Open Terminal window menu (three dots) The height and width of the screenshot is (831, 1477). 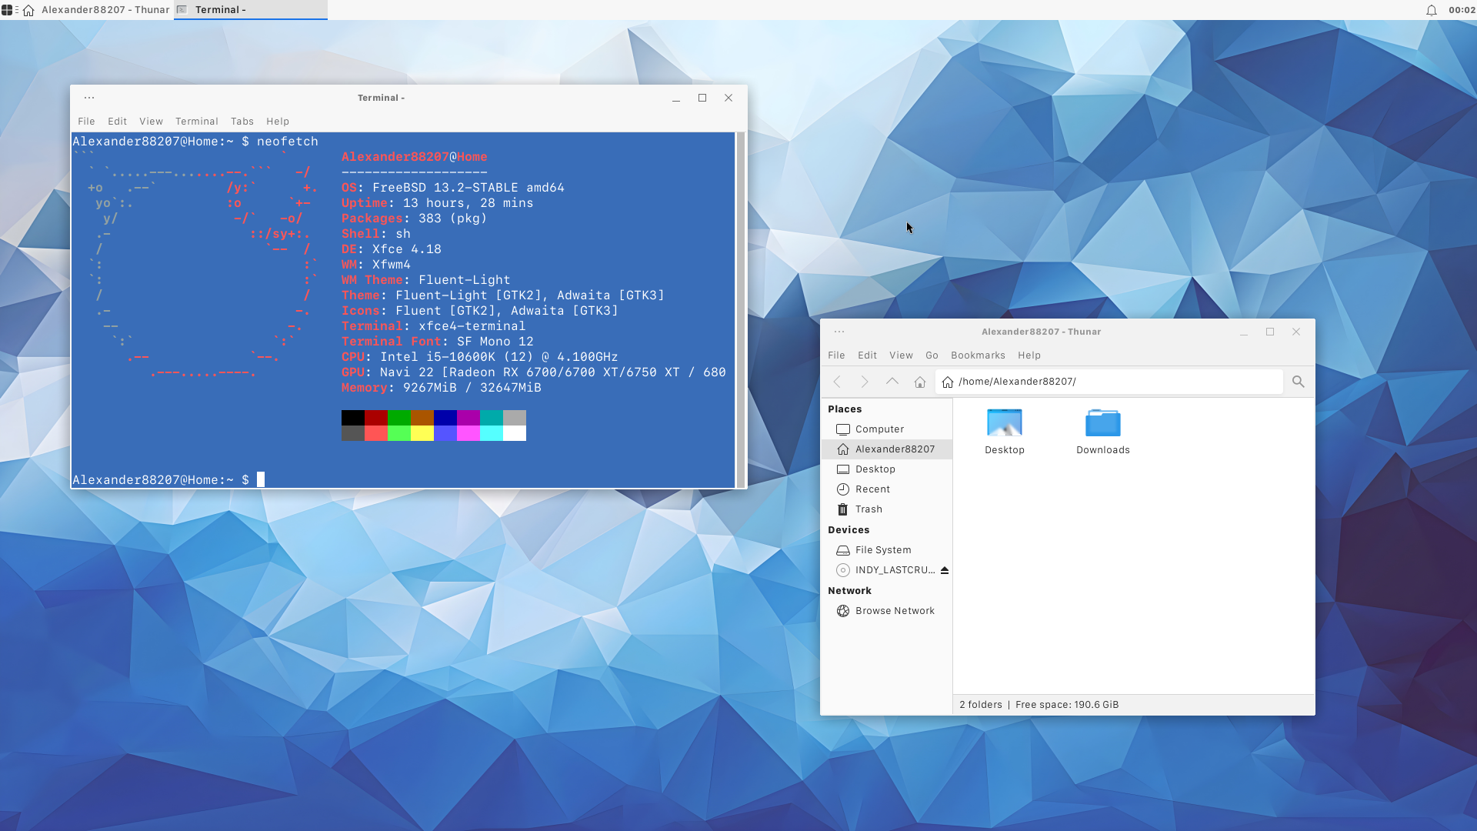pyautogui.click(x=89, y=98)
